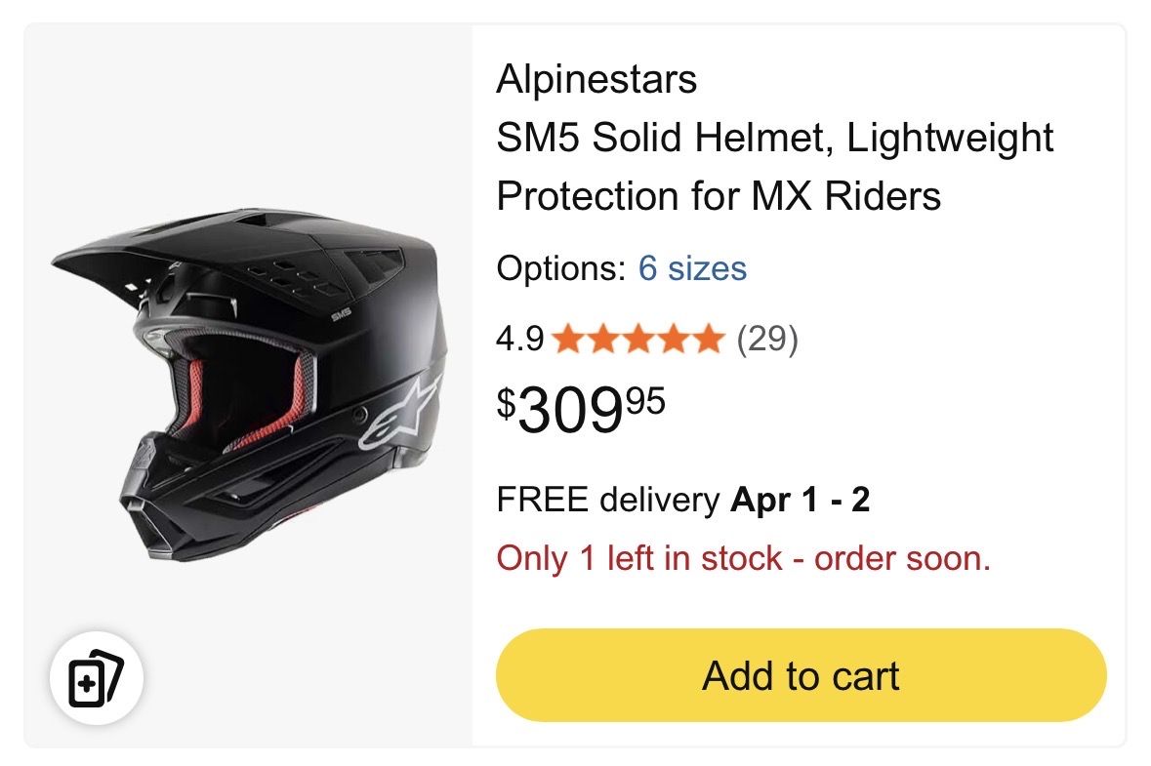Screen dimensions: 1151x766
Task: Open the SM5 Solid Helmet product title
Action: pos(774,167)
